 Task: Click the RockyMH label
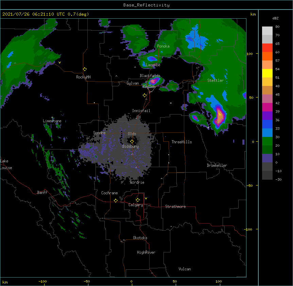point(83,77)
